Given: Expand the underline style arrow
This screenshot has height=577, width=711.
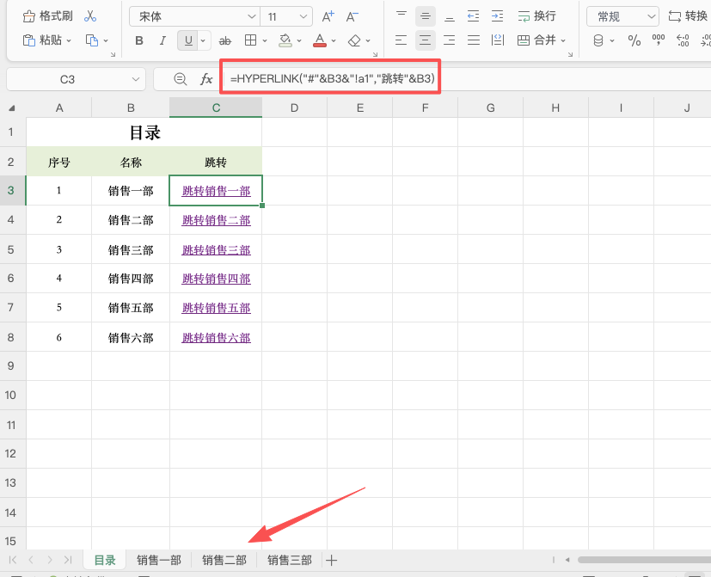Looking at the screenshot, I should [x=203, y=40].
